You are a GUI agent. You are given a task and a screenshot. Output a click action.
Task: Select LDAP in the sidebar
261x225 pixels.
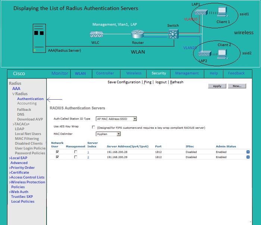tap(19, 129)
